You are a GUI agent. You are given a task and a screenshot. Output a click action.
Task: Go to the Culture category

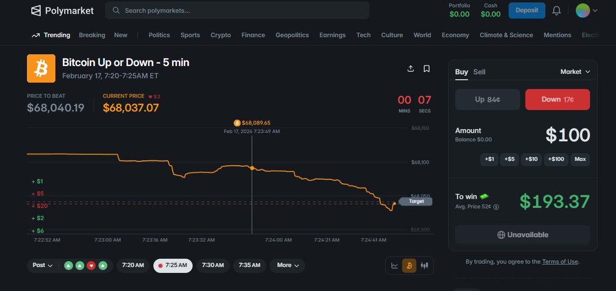(x=392, y=35)
